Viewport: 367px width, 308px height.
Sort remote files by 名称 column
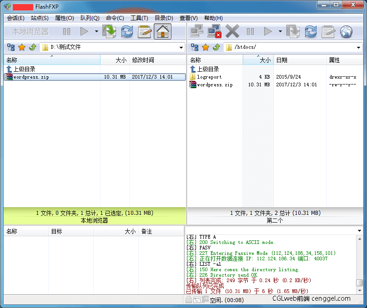click(x=215, y=60)
